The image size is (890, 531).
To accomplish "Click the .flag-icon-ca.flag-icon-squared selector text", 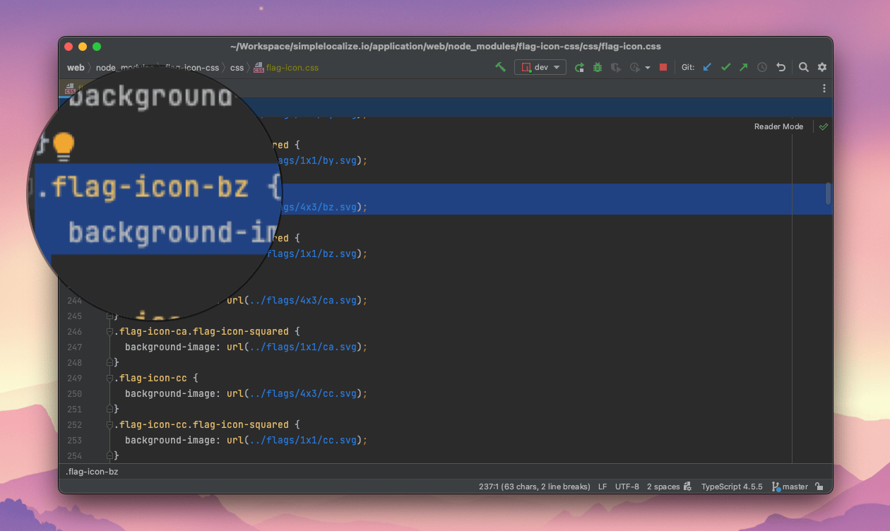I will point(202,331).
